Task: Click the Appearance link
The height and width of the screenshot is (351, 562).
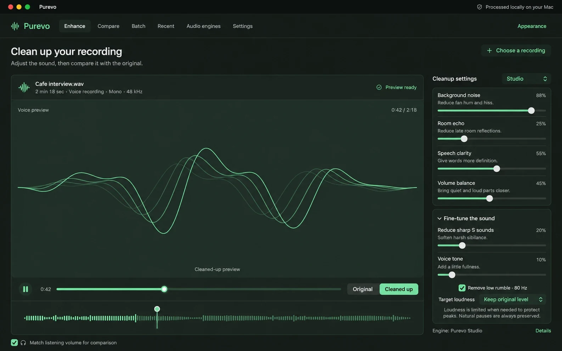Action: [532, 26]
